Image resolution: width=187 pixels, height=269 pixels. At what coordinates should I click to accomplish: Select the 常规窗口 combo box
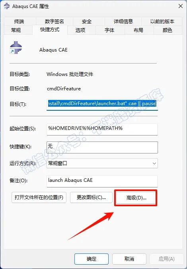(102, 163)
